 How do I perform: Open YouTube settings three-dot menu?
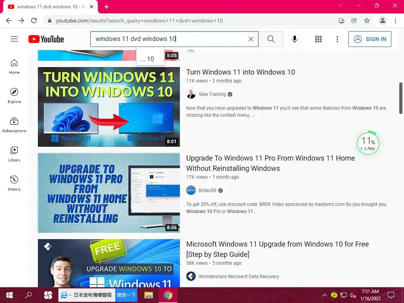[x=337, y=39]
